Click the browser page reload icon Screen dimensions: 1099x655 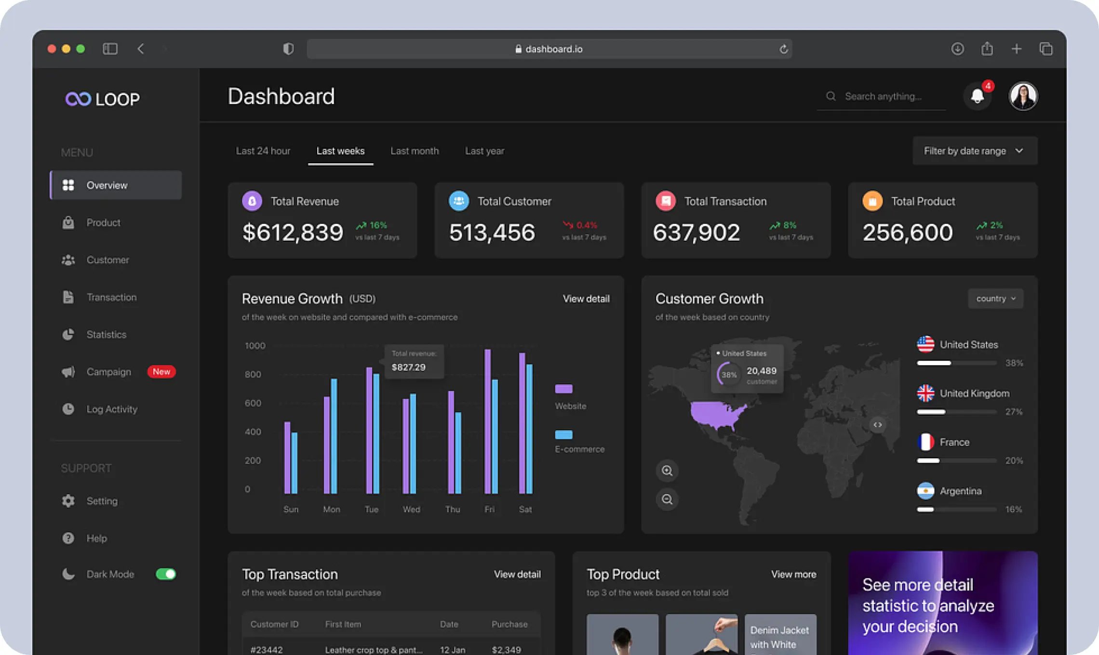coord(784,49)
